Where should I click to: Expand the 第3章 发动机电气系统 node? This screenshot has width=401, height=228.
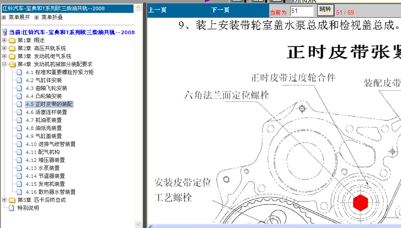(4, 56)
